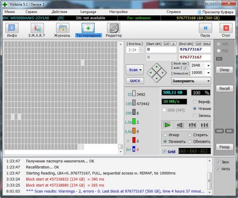This screenshot has width=238, height=198.
Task: Open the Журналы logs section
Action: pos(62,28)
